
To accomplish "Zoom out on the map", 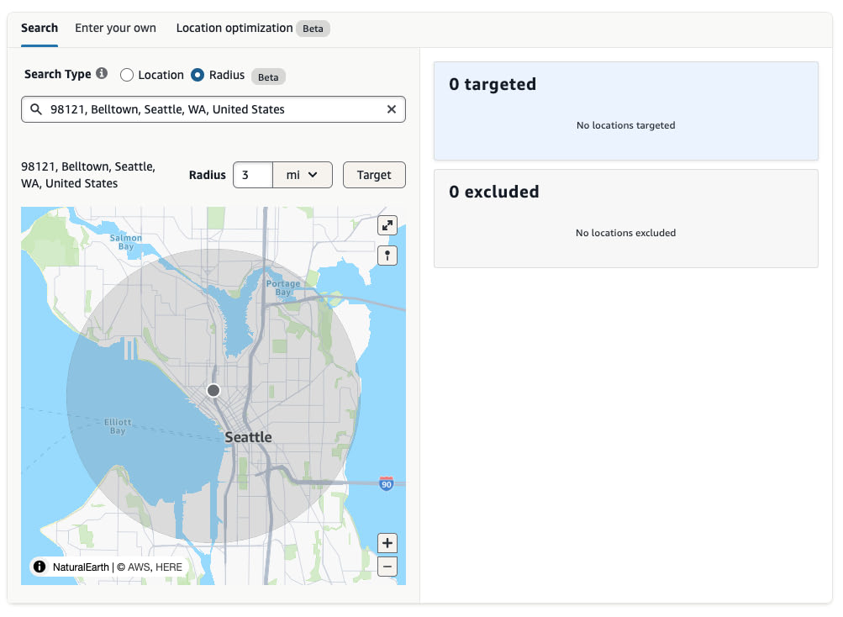I will (387, 567).
